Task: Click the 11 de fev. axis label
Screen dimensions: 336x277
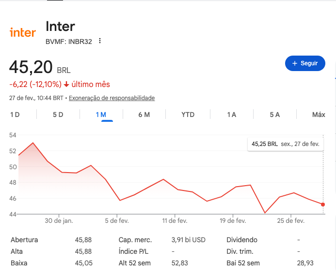Action: pyautogui.click(x=175, y=220)
